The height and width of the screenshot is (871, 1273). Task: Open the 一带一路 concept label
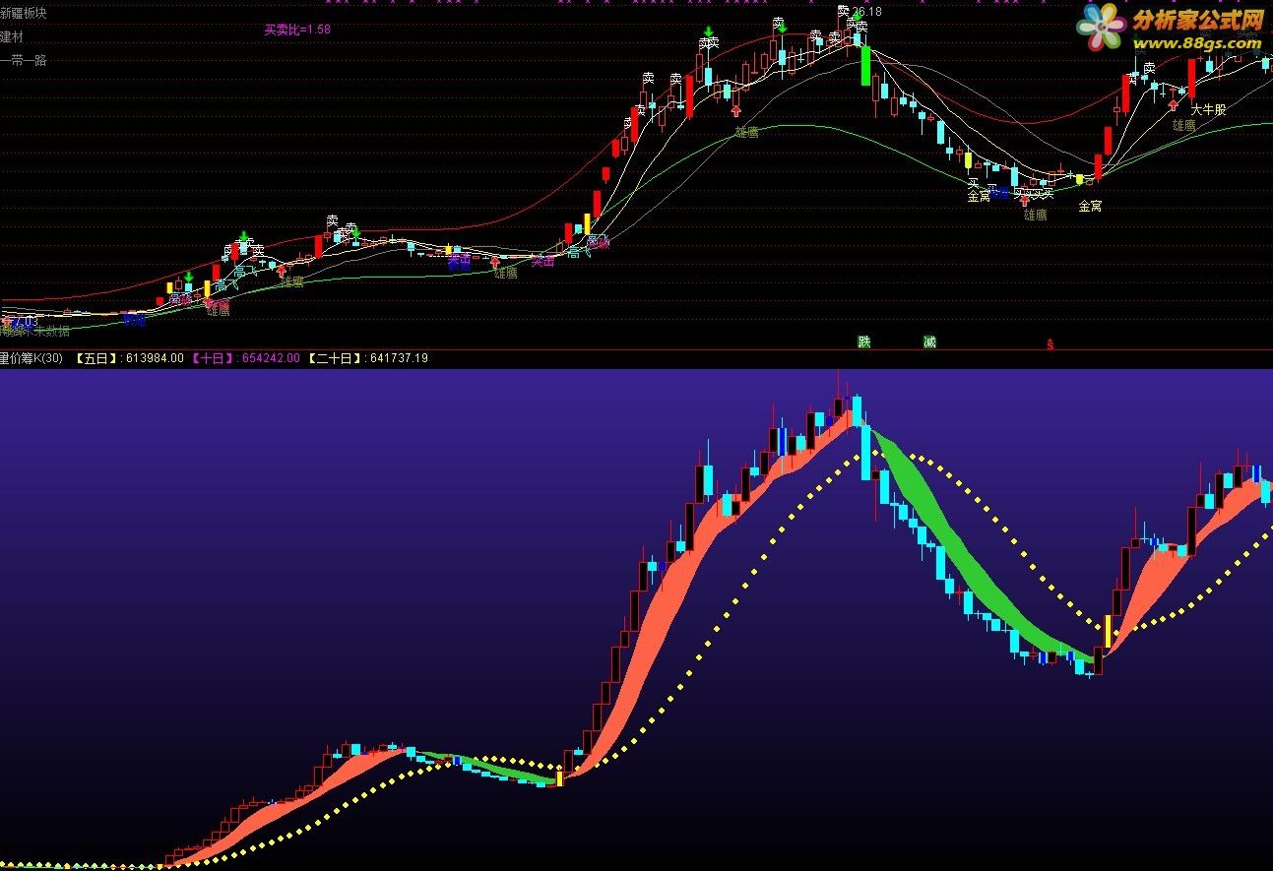[x=23, y=60]
